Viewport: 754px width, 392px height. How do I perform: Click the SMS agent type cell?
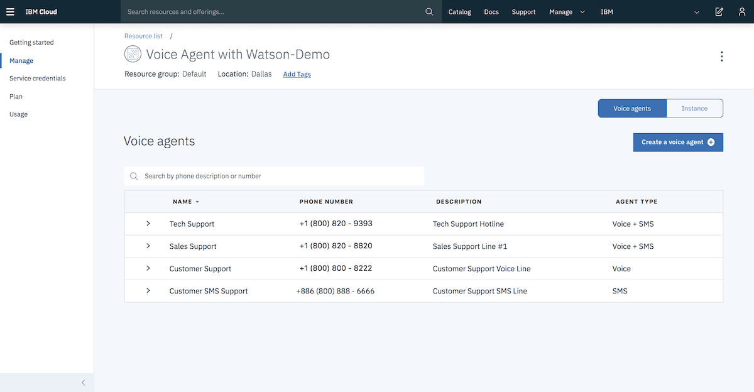pyautogui.click(x=620, y=291)
